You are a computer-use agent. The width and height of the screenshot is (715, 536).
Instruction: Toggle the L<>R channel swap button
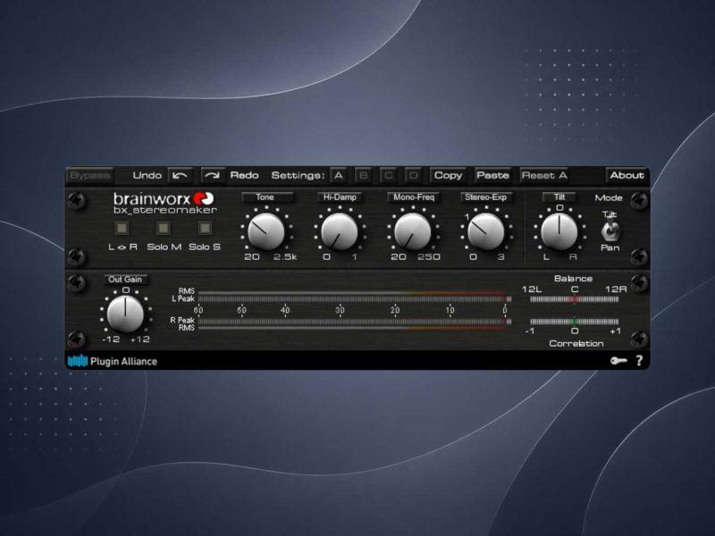pos(122,228)
